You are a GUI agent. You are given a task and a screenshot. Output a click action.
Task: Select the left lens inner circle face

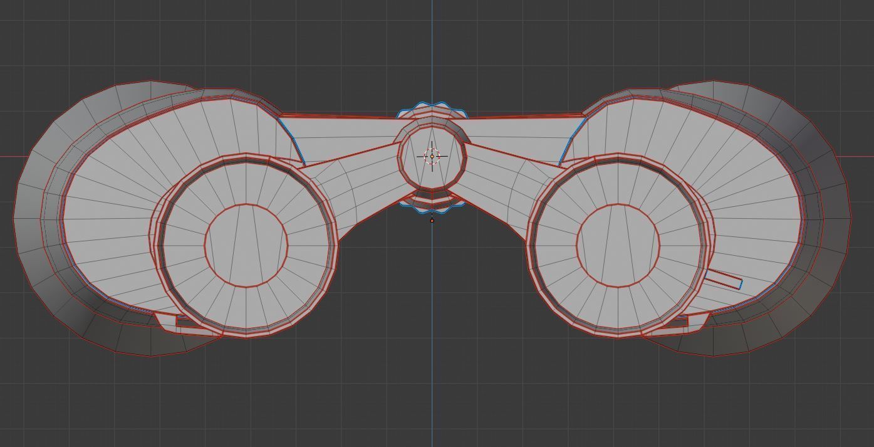(246, 245)
